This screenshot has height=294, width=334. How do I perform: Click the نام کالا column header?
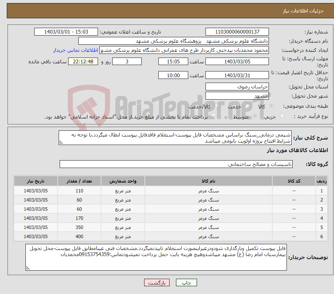209,181
